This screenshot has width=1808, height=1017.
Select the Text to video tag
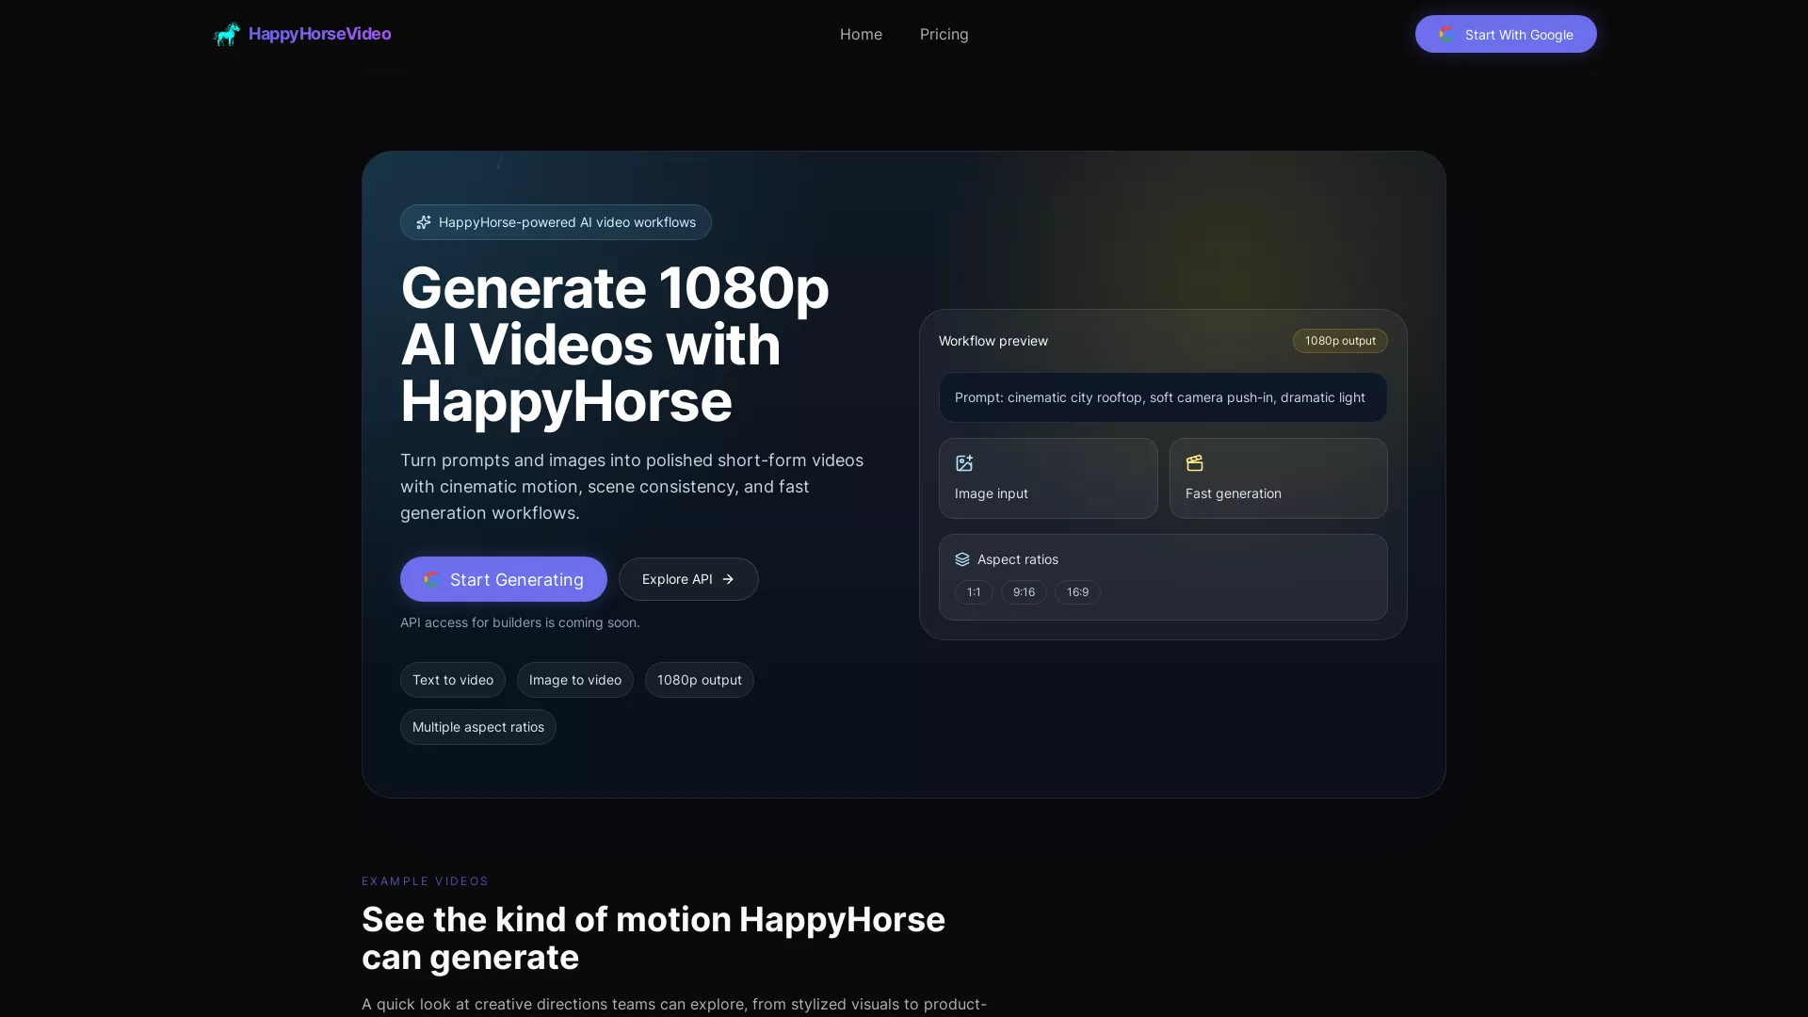tap(452, 679)
